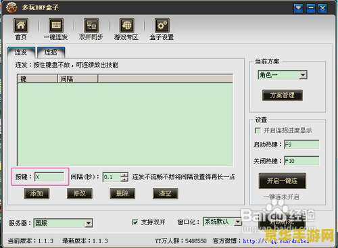Switch to the 连发 tab
Image resolution: width=338 pixels, height=248 pixels.
pos(21,53)
